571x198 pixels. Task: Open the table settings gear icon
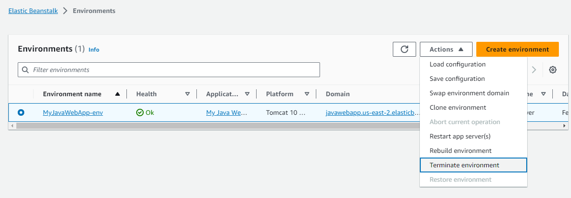coord(553,70)
